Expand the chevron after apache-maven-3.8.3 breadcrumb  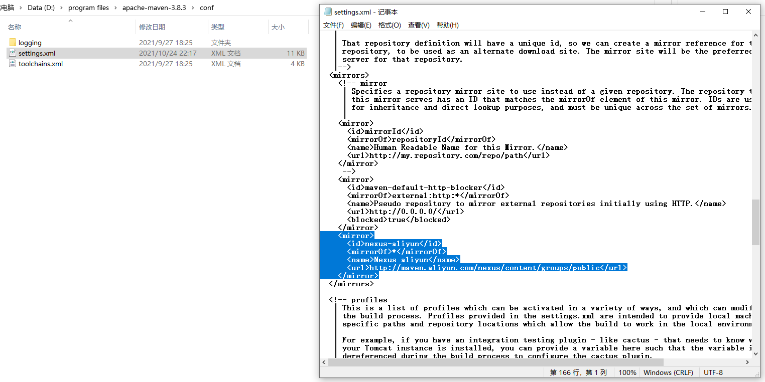(x=193, y=8)
